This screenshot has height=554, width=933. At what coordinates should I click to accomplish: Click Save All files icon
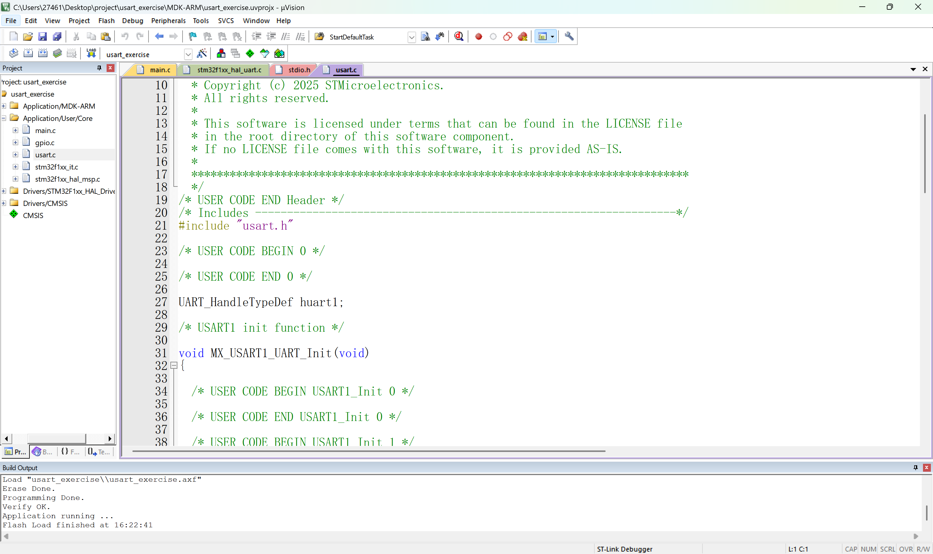pos(57,36)
